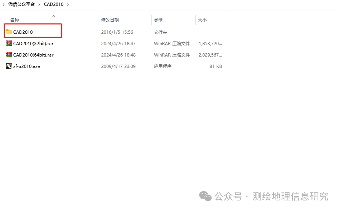Click the date 2024/4/26 18:47

click(118, 44)
